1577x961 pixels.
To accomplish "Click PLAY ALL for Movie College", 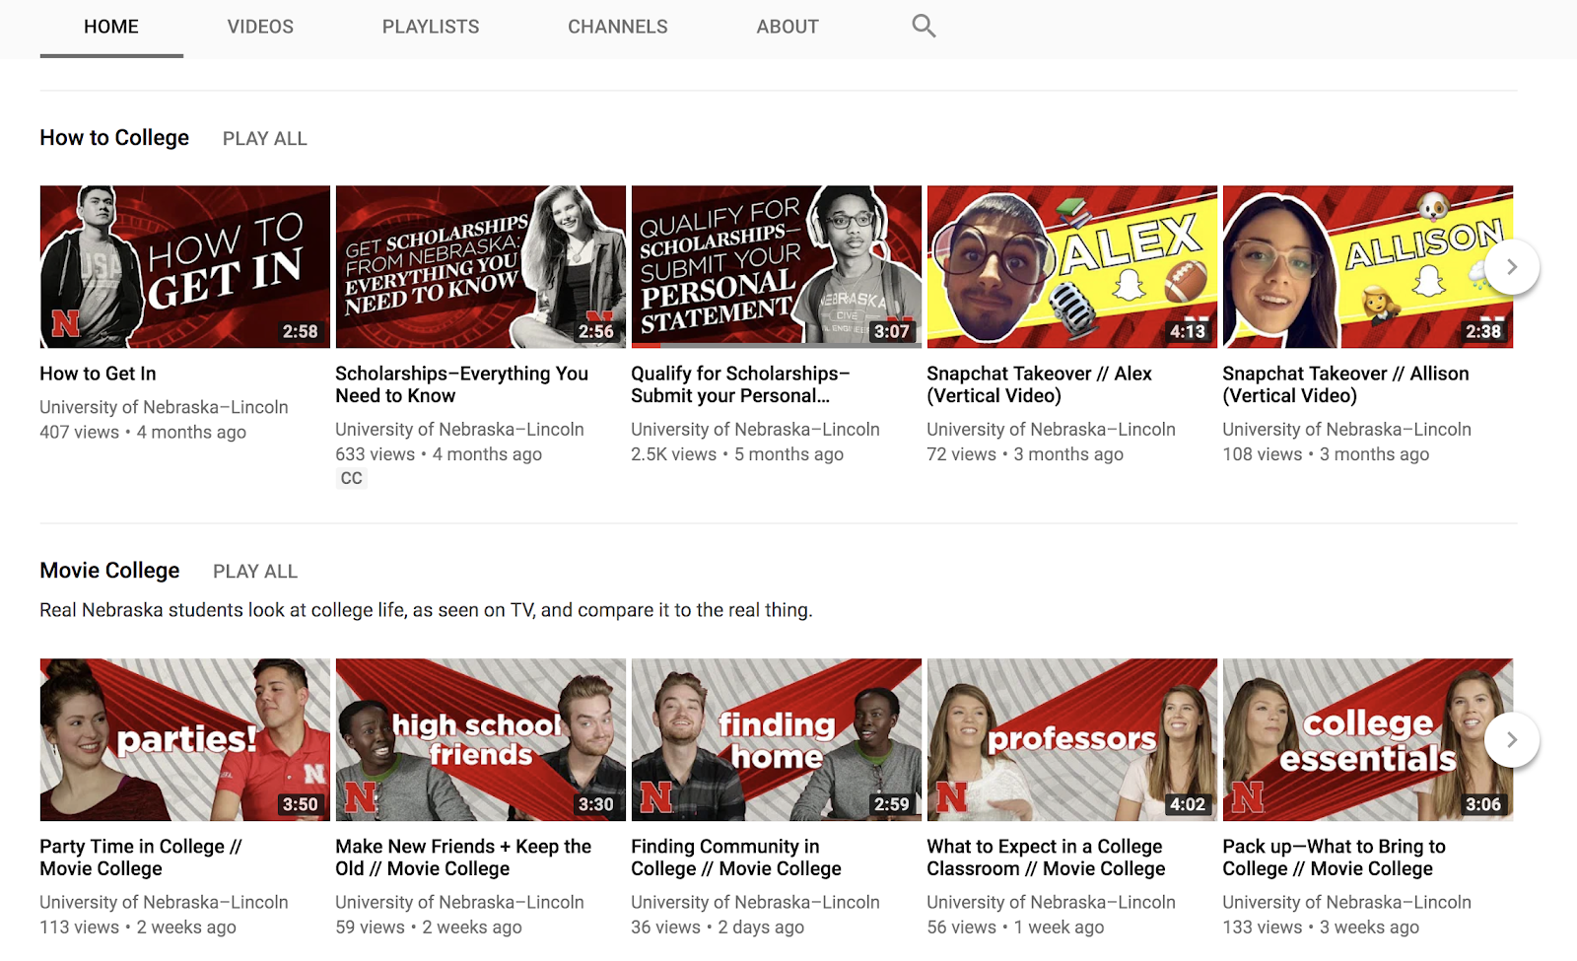I will 255,572.
